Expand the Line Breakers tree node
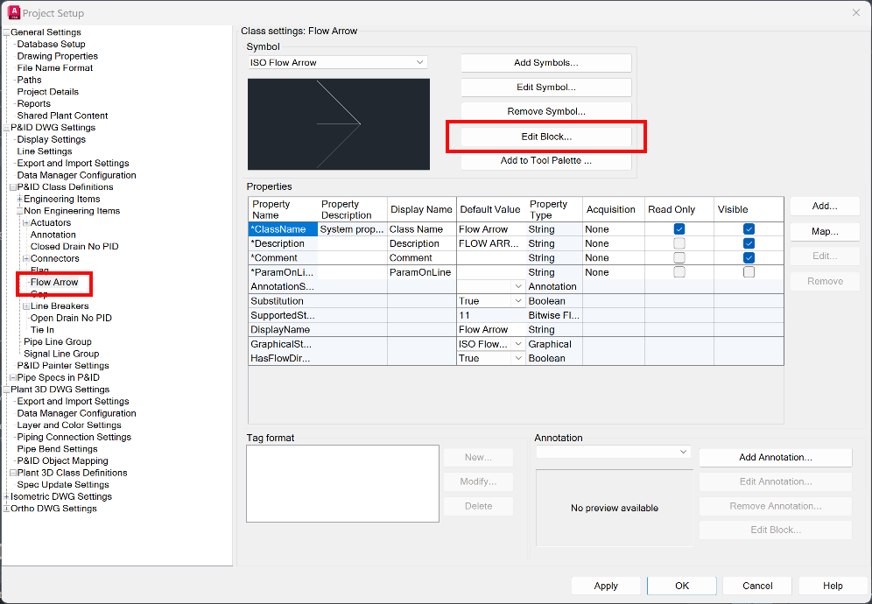 pos(26,306)
